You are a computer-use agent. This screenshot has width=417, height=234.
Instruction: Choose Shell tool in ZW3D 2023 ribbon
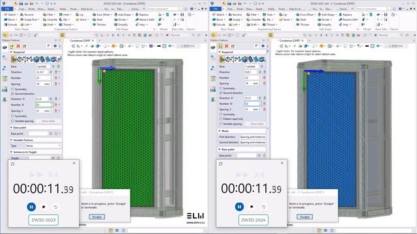[98, 19]
